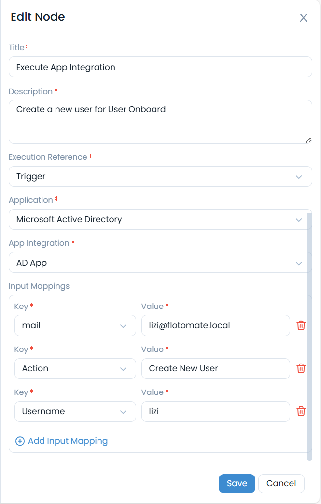Image resolution: width=321 pixels, height=504 pixels.
Task: Focus the Title input field
Action: point(160,67)
